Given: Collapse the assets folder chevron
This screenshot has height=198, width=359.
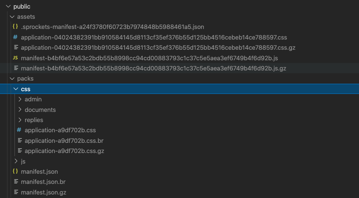Looking at the screenshot, I should (12, 17).
